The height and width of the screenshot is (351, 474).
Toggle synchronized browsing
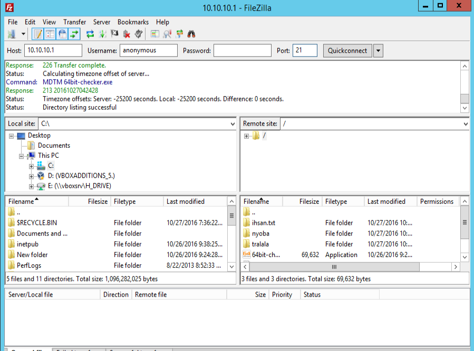(180, 34)
